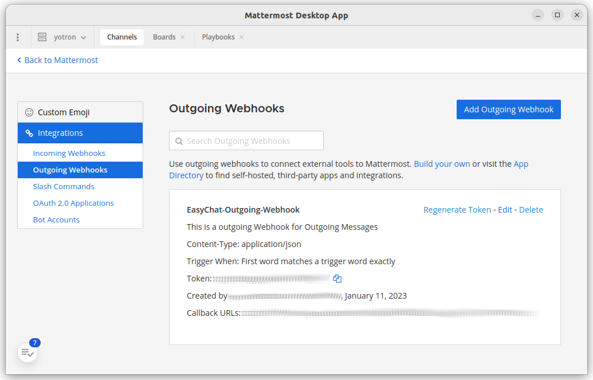Viewport: 593px width, 380px height.
Task: Open the checklist button with badge 7
Action: tap(28, 352)
